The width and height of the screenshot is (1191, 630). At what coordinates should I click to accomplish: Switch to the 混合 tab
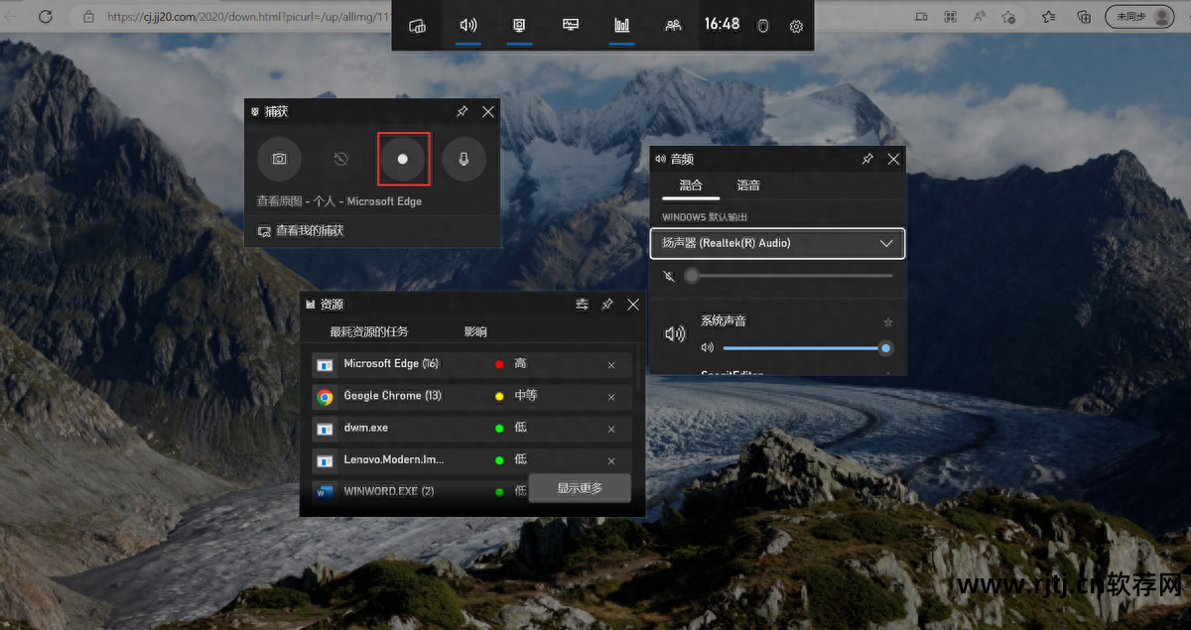tap(691, 186)
